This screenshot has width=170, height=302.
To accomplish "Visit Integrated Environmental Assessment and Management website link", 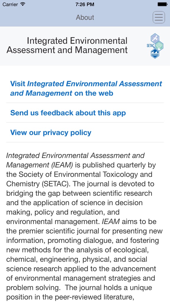I will [x=85, y=88].
